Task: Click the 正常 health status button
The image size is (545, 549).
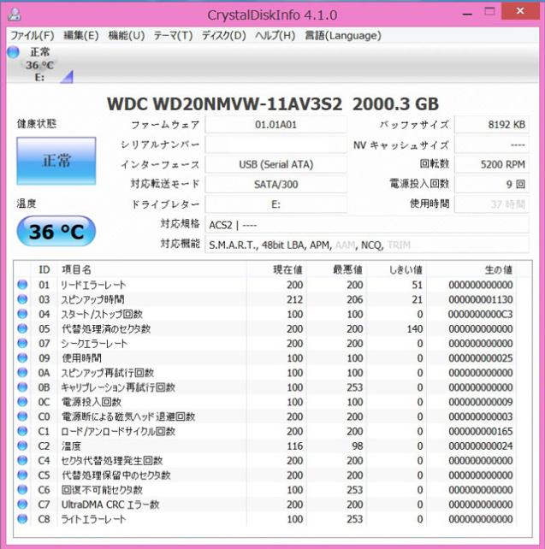Action: coord(56,161)
